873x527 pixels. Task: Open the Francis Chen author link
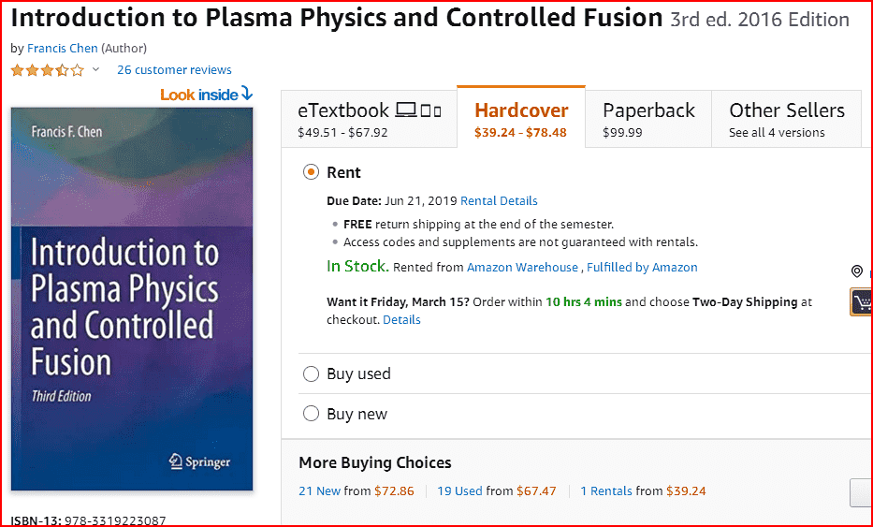[x=62, y=49]
